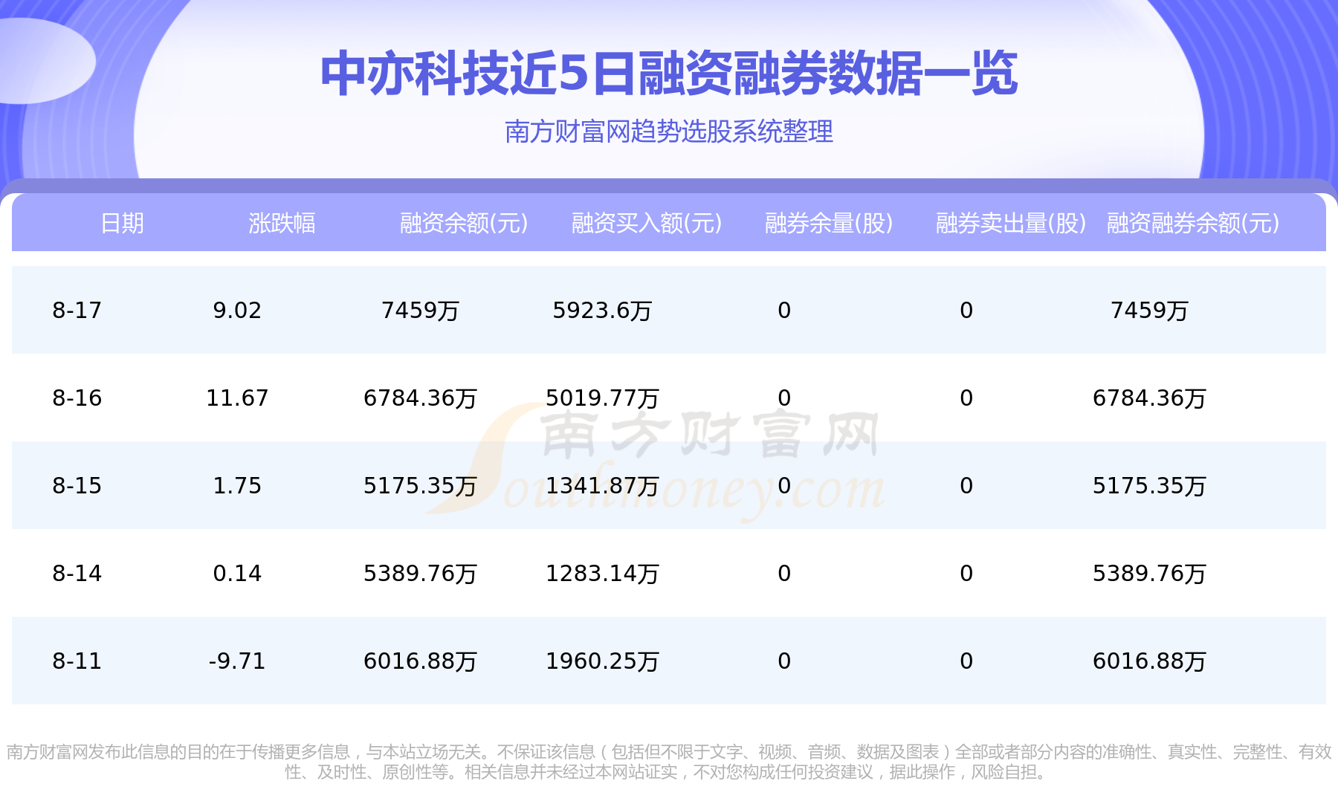
Task: Click 融券卖出量 zero in 8-14 row
Action: click(966, 573)
